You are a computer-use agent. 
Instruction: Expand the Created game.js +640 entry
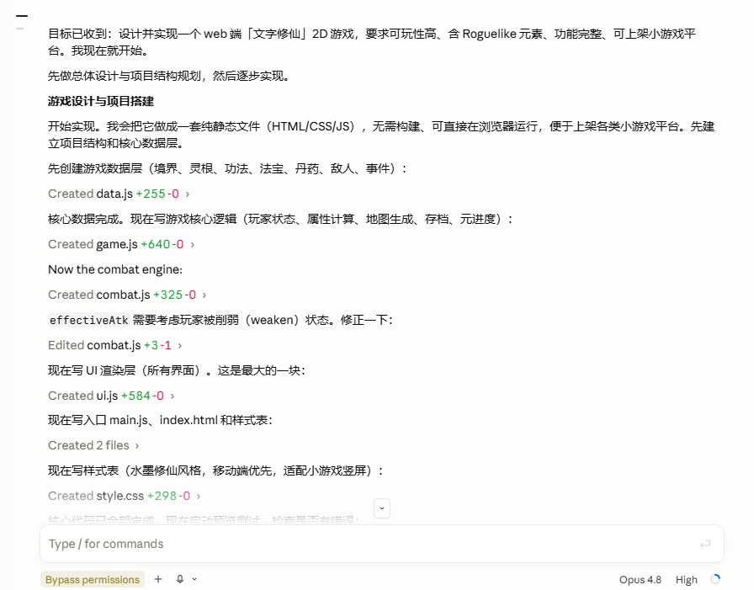click(x=121, y=244)
